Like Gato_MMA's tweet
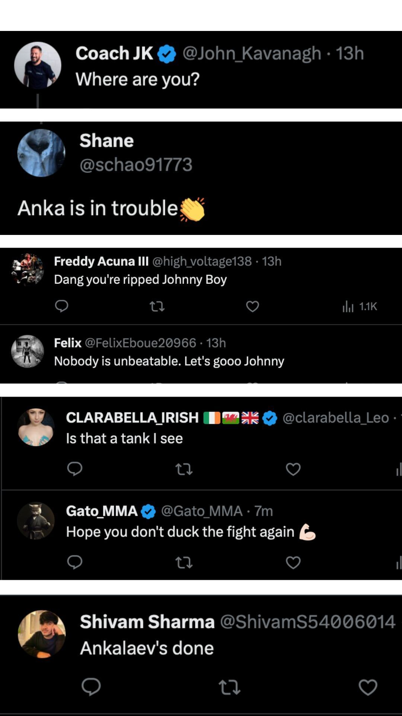The width and height of the screenshot is (402, 716). pyautogui.click(x=293, y=563)
